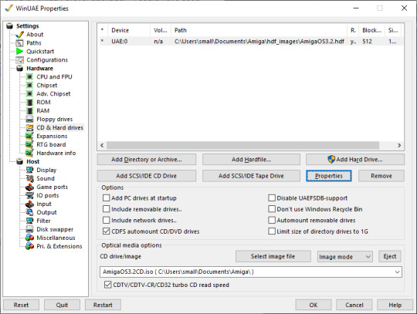
Task: Select the Settings root node
Action: pyautogui.click(x=27, y=26)
